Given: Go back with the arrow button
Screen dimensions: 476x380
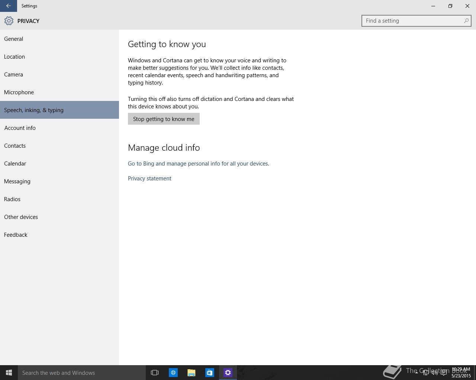Looking at the screenshot, I should coord(8,6).
